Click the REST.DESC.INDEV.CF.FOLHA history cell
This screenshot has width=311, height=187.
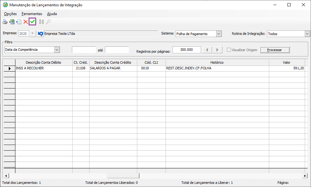tap(217, 68)
